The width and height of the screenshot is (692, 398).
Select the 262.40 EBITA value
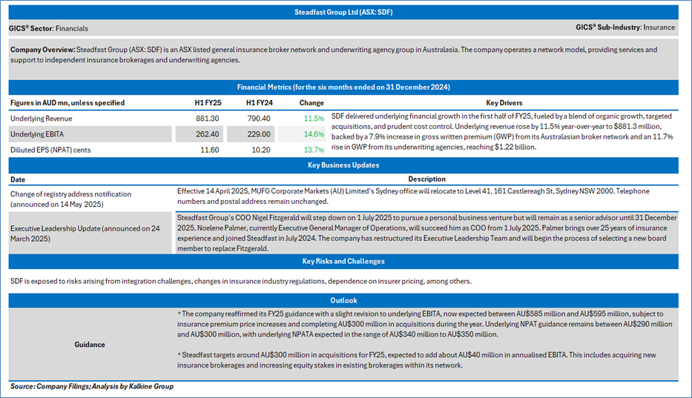(x=207, y=134)
